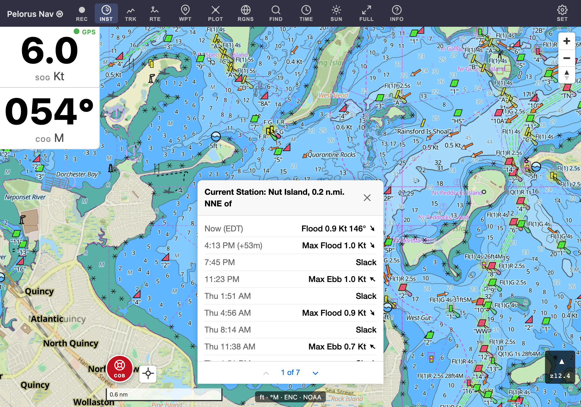Toggle FULL screen mode
581x407 pixels.
point(366,14)
